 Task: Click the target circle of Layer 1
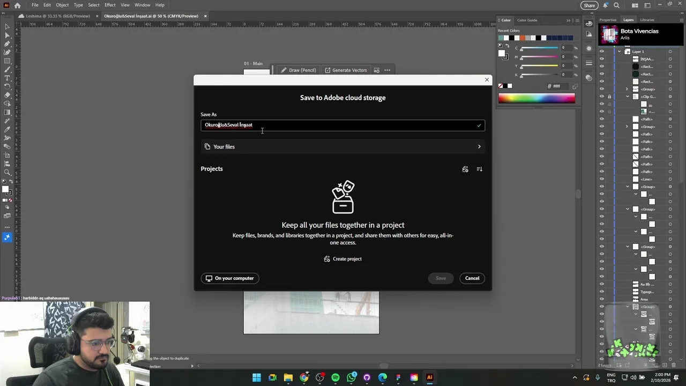(670, 51)
